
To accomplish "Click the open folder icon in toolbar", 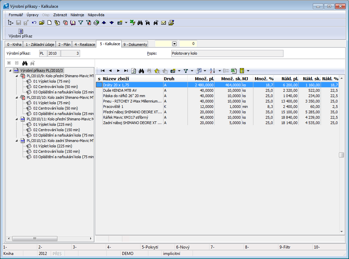I will 42,23.
